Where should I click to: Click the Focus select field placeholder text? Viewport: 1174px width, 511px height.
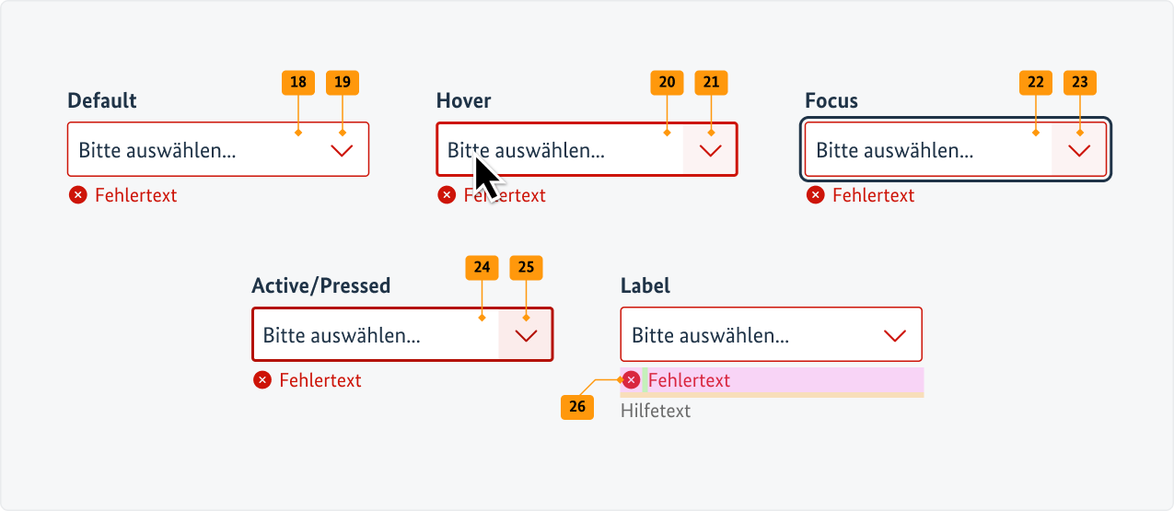[x=894, y=150]
